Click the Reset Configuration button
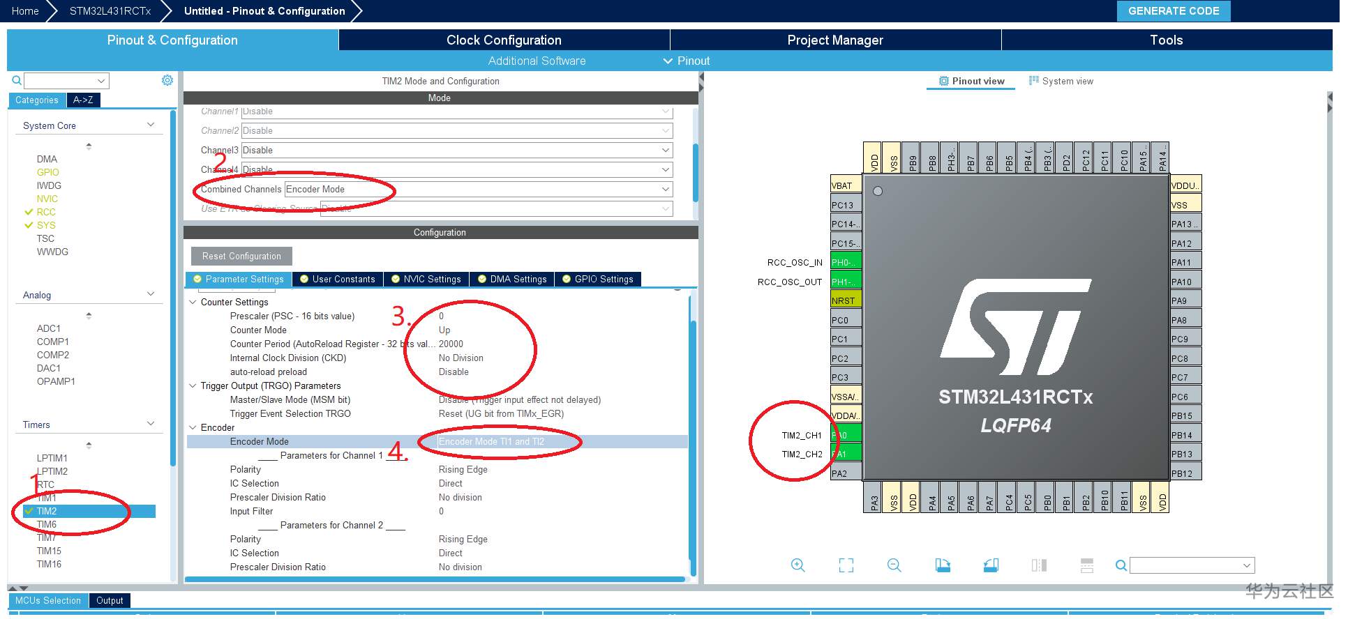Image resolution: width=1348 pixels, height=619 pixels. [x=241, y=257]
